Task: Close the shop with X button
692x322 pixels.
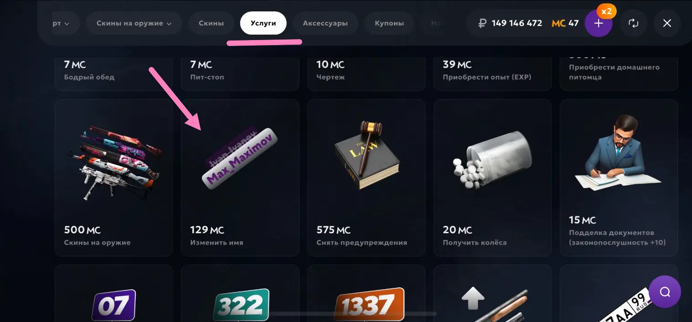Action: click(x=667, y=23)
